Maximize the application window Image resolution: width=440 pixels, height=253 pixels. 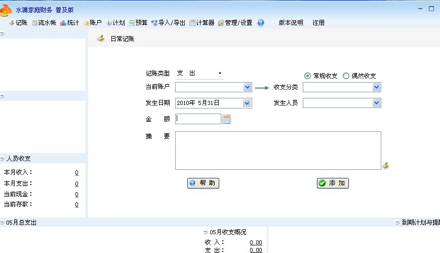click(x=431, y=9)
